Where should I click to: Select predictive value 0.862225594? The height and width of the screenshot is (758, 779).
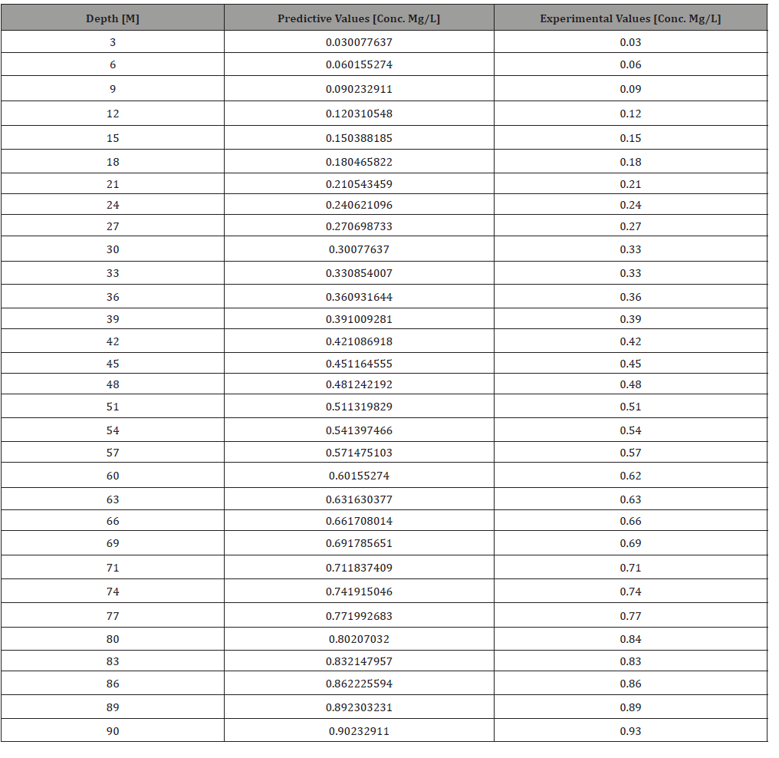coord(359,684)
